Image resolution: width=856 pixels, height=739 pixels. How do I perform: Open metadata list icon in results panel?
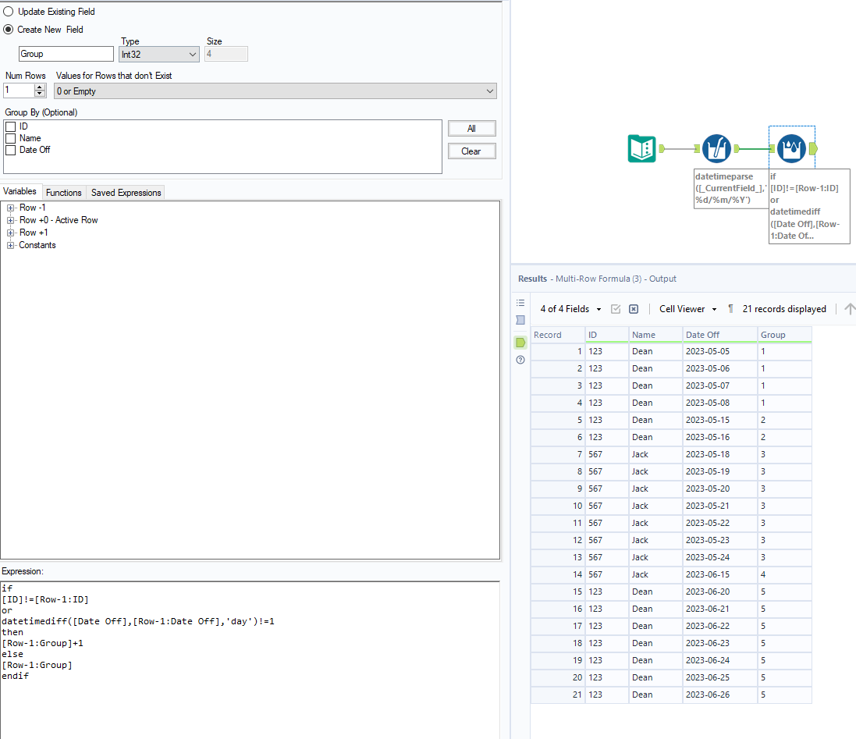coord(520,303)
